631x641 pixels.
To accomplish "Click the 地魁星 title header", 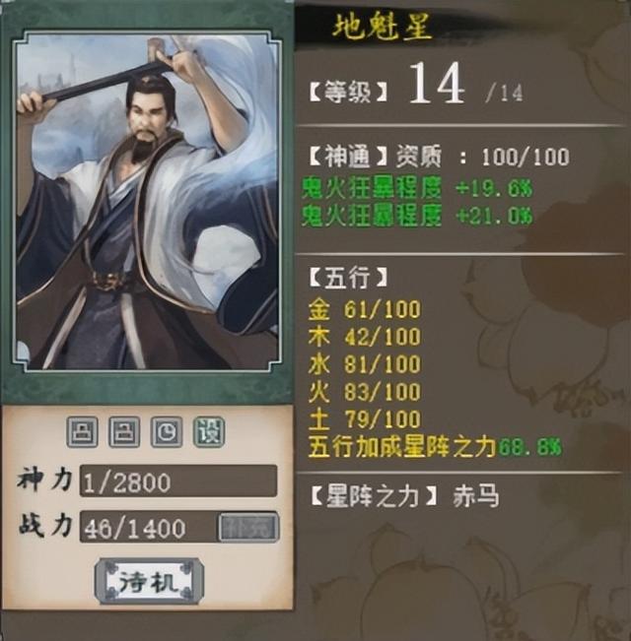I will pos(382,28).
